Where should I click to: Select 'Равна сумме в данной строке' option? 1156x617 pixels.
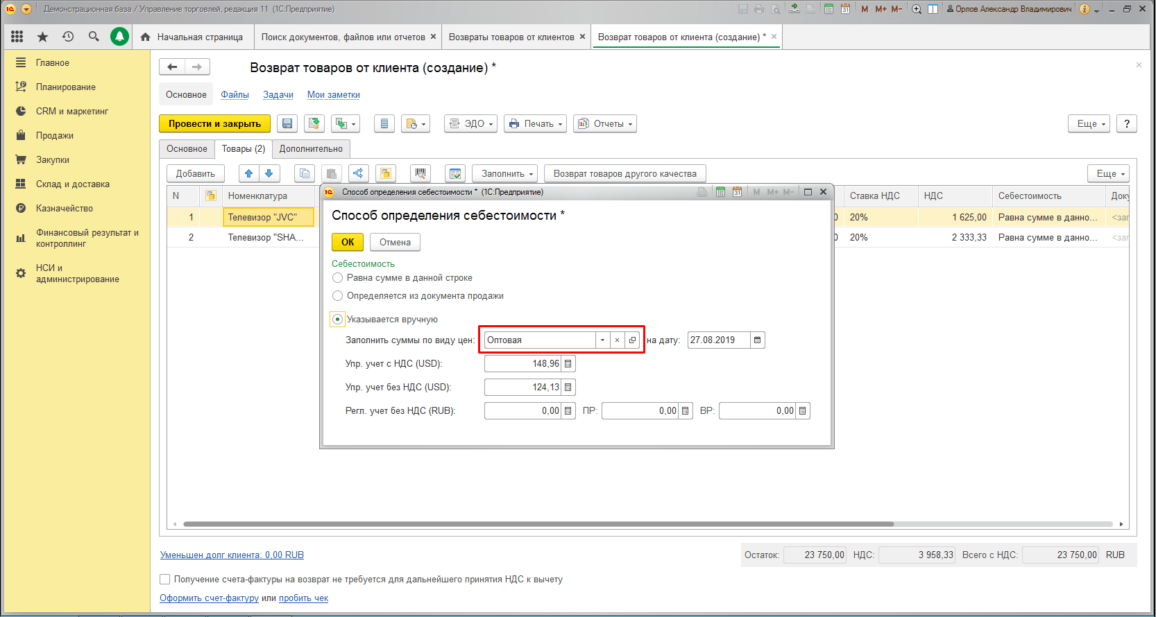pyautogui.click(x=338, y=278)
